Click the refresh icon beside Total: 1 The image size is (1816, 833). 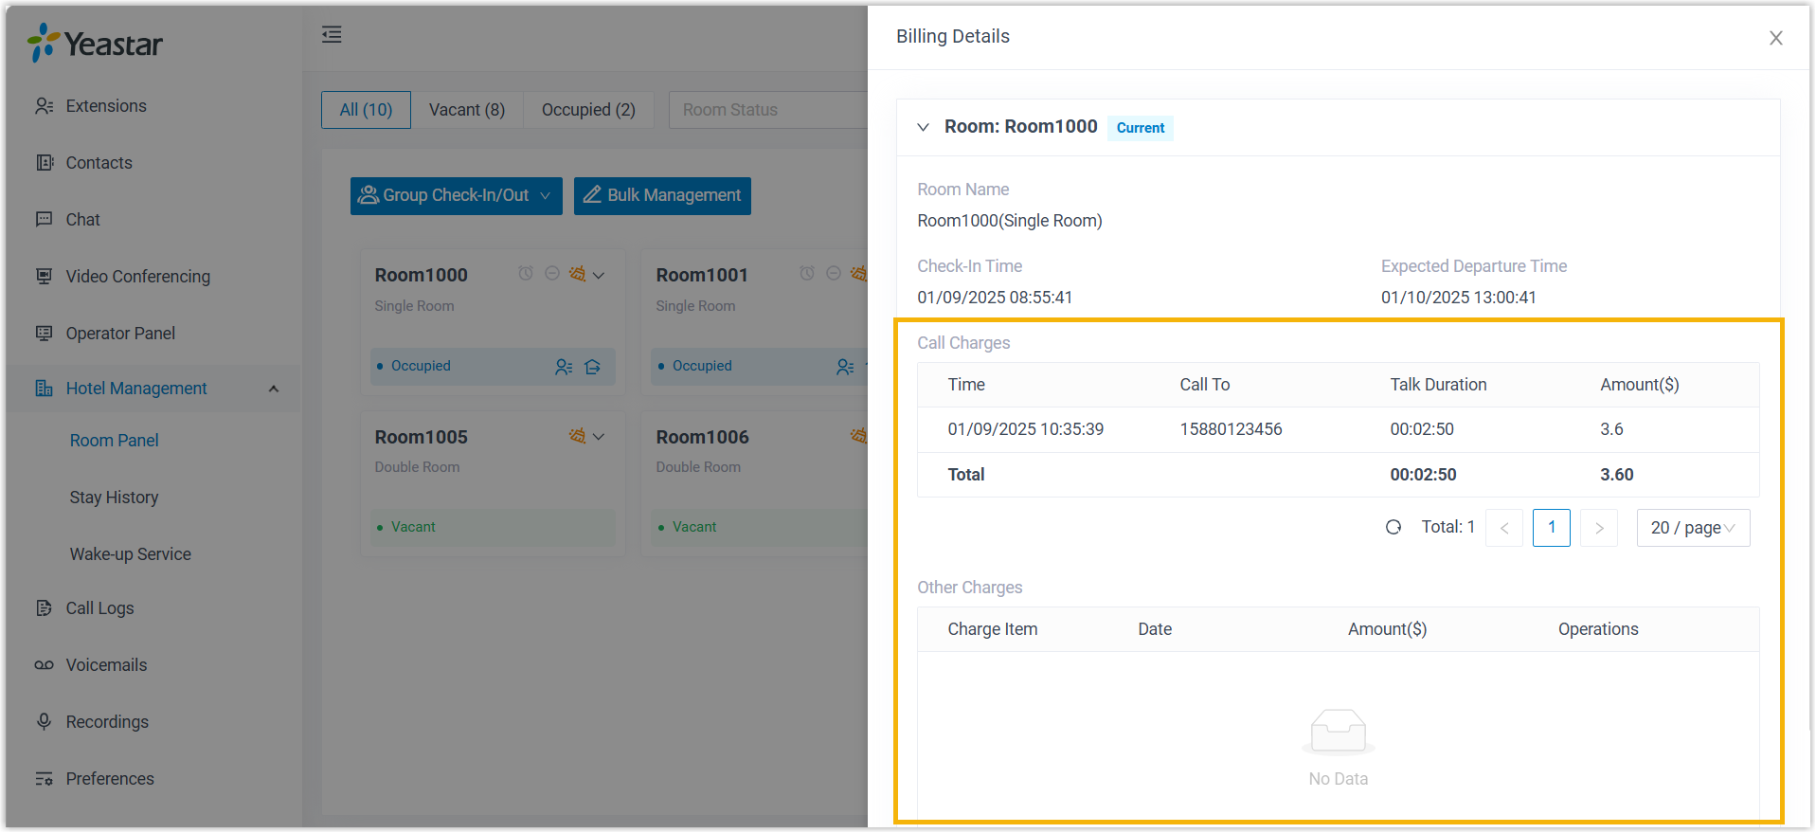(x=1393, y=528)
